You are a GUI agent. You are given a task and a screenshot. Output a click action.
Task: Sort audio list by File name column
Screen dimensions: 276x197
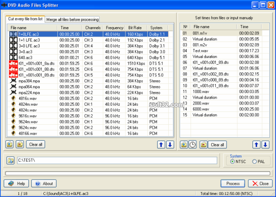click(x=33, y=28)
